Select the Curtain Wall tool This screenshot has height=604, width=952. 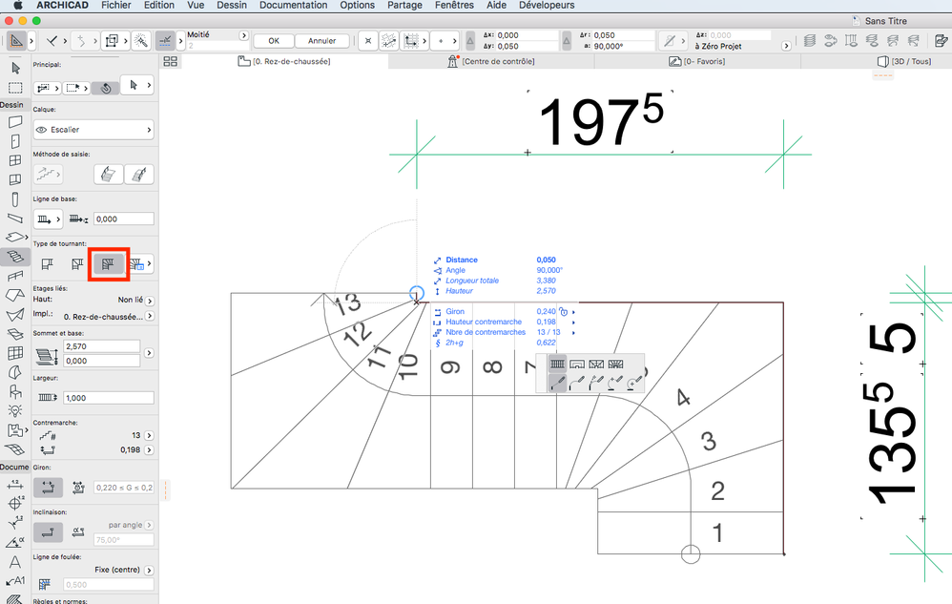pyautogui.click(x=15, y=353)
